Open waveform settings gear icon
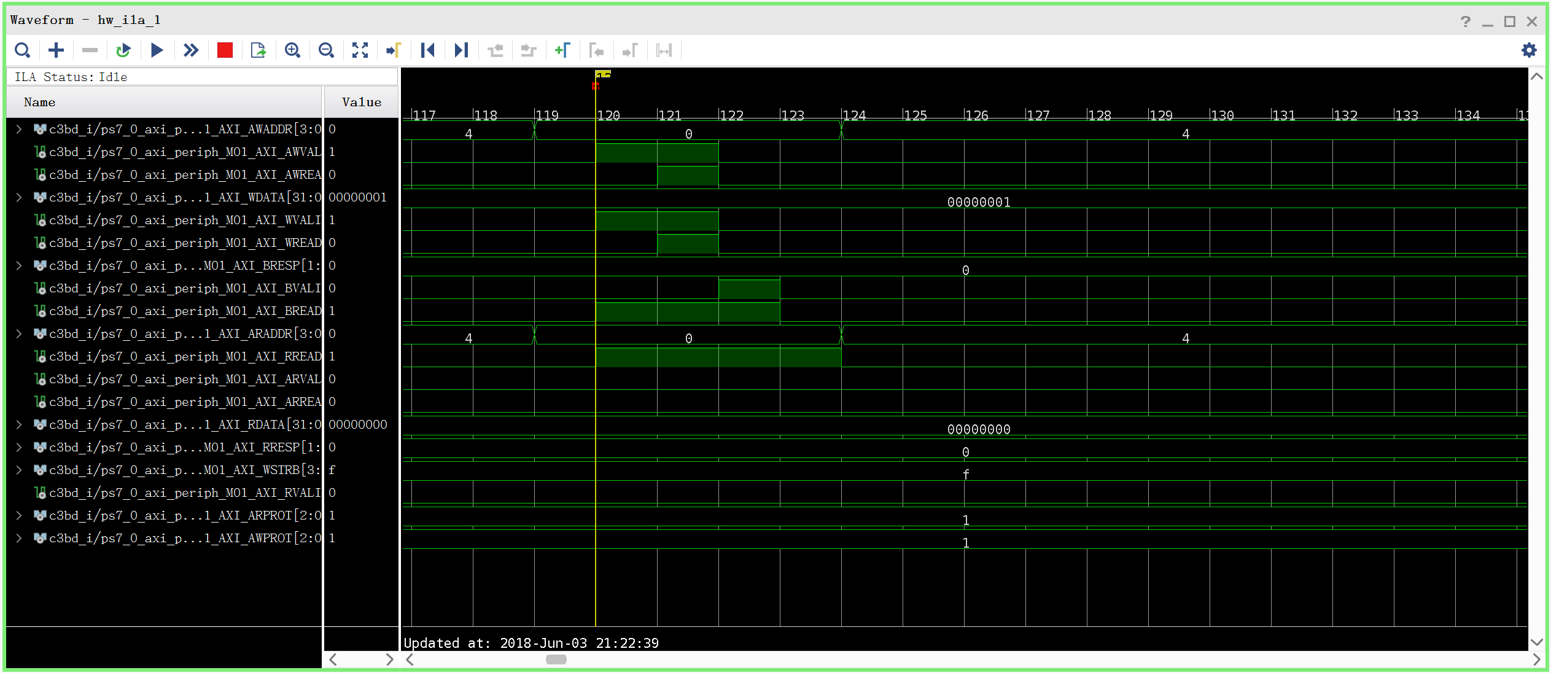The height and width of the screenshot is (673, 1551). point(1528,50)
